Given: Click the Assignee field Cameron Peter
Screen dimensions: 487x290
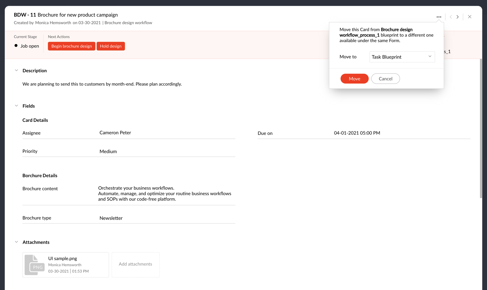Looking at the screenshot, I should [x=115, y=133].
